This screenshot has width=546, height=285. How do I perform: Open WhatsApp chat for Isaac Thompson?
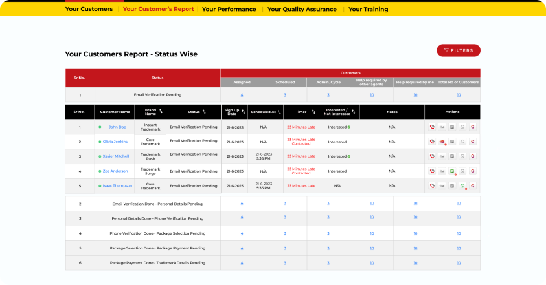tap(462, 186)
